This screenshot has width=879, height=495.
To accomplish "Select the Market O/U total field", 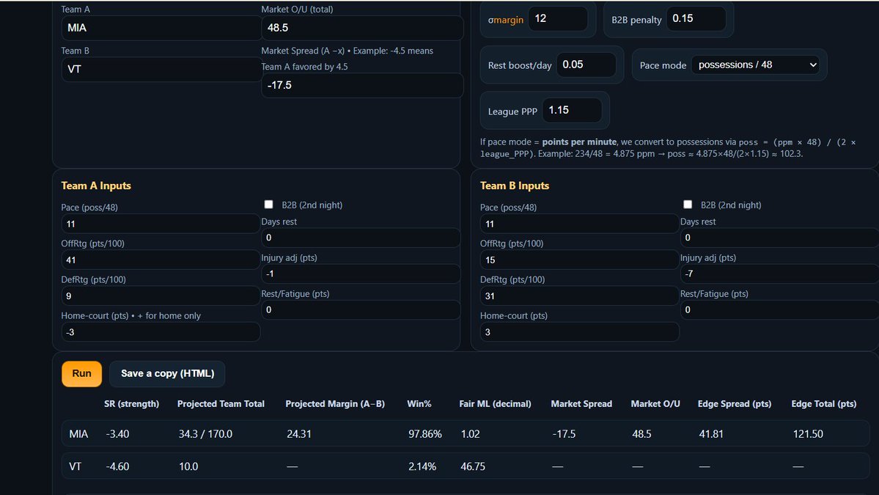I will 361,28.
